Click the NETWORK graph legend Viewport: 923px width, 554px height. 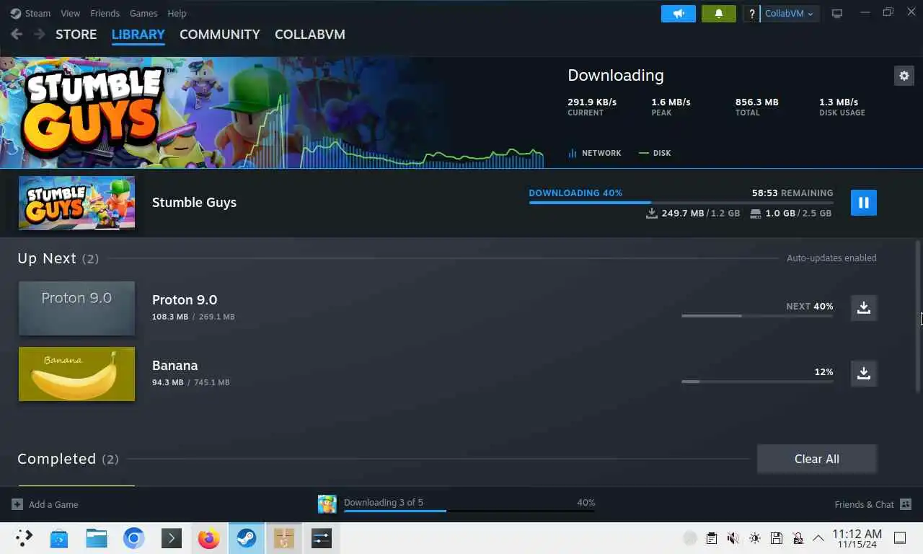(594, 153)
